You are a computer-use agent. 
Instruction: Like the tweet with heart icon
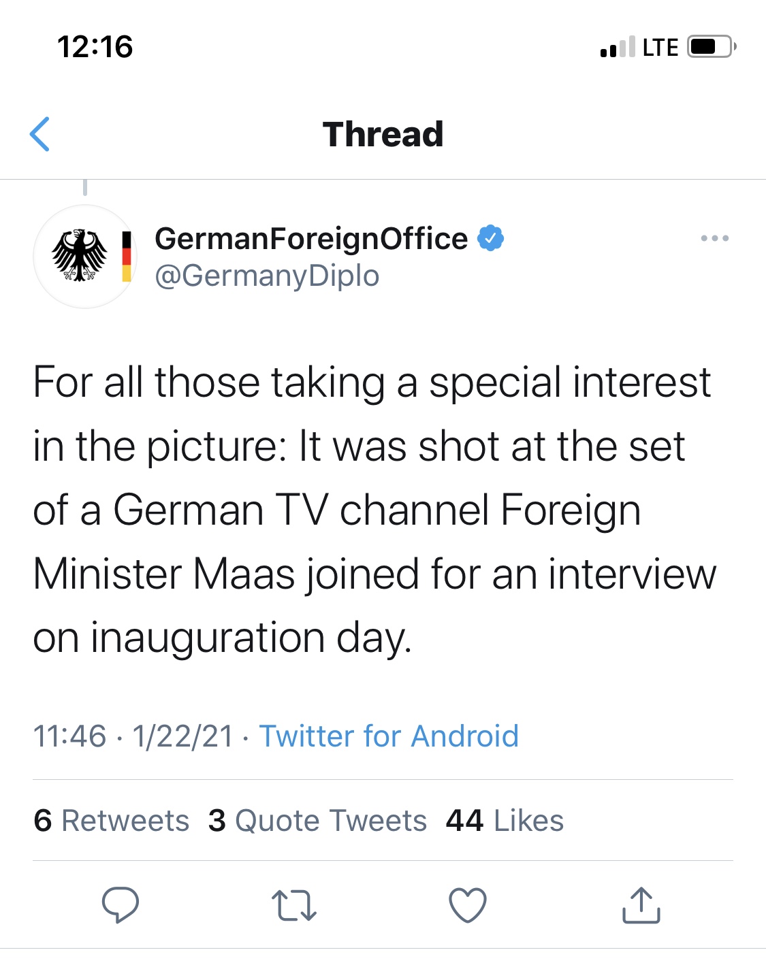(x=468, y=906)
